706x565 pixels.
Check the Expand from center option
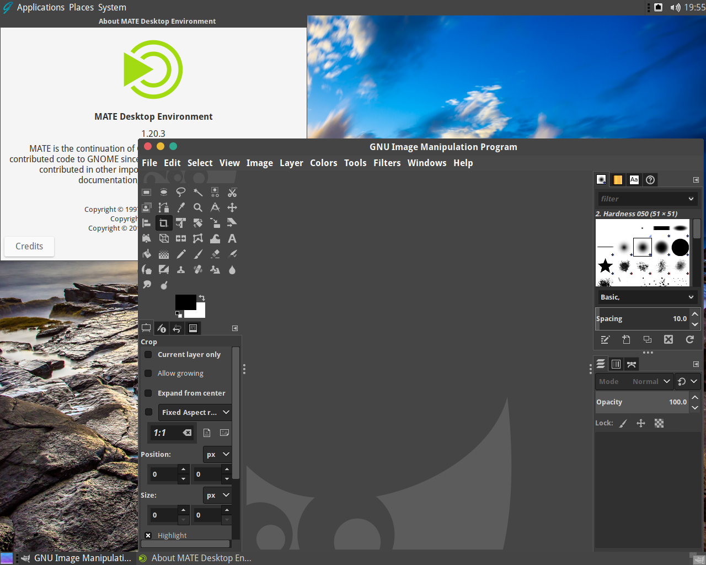148,393
